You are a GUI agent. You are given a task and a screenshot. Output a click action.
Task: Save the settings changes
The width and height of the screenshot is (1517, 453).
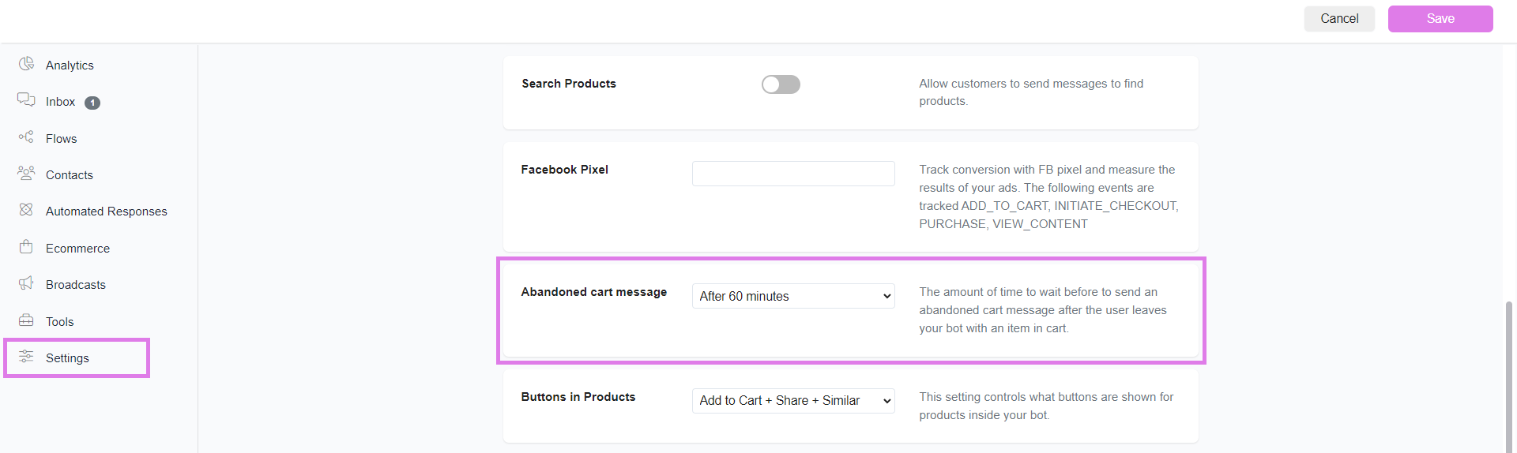click(x=1440, y=19)
